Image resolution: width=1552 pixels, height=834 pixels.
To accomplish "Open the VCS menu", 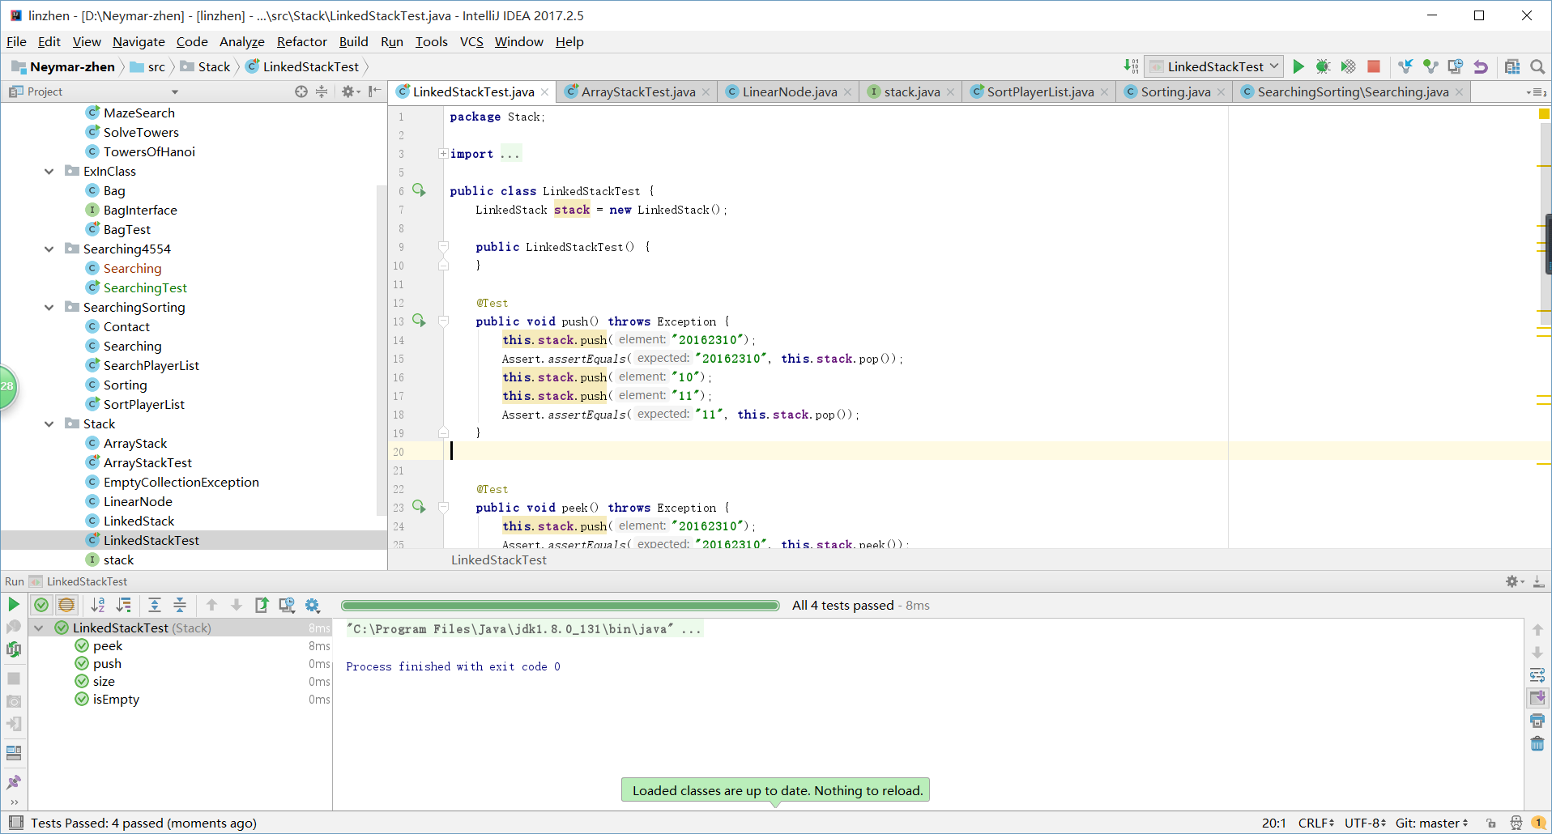I will click(471, 41).
